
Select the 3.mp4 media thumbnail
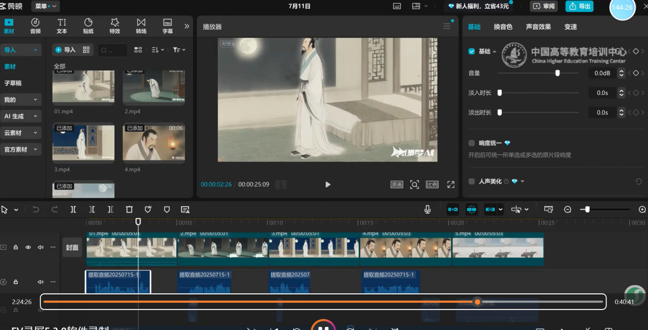[x=83, y=143]
